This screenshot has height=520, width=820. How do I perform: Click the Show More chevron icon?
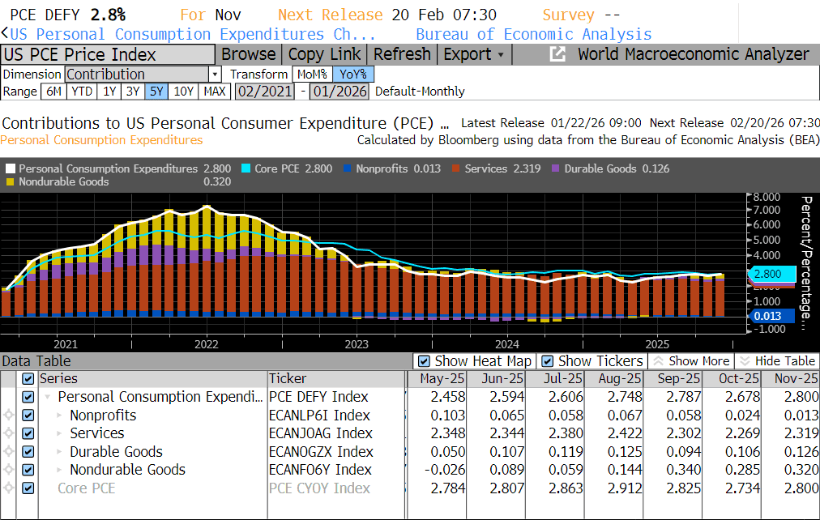tap(659, 361)
